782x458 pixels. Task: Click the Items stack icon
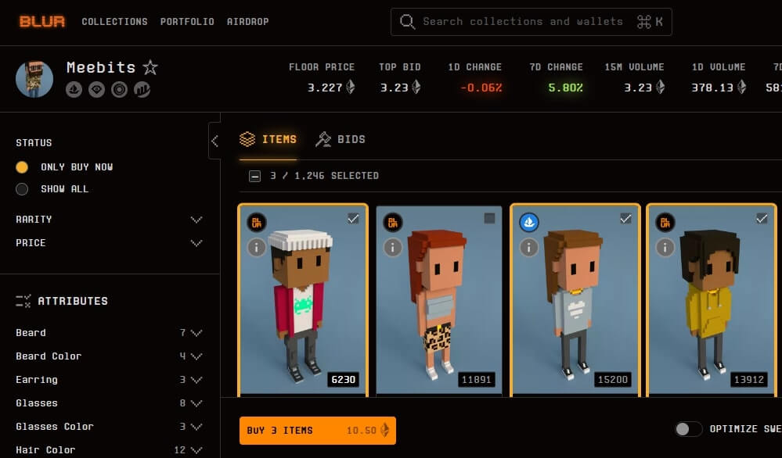(x=247, y=139)
